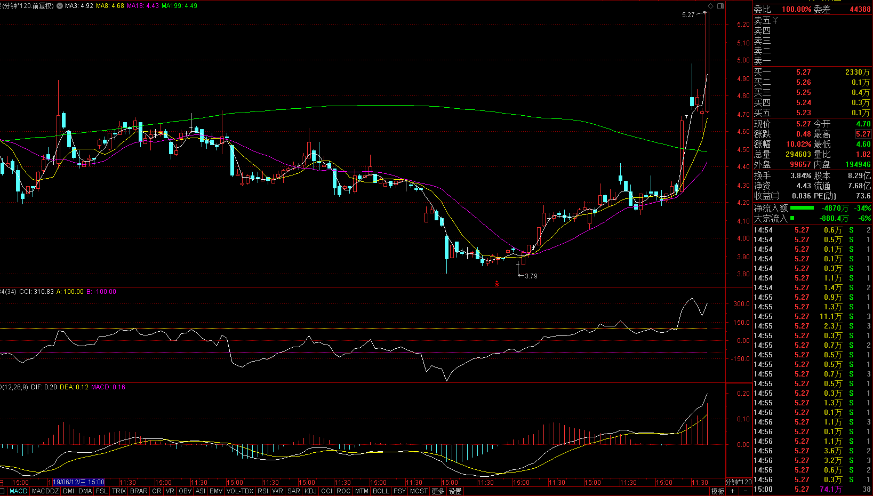This screenshot has height=496, width=873.
Task: Open the VOL-TDX indicator tab
Action: [240, 491]
